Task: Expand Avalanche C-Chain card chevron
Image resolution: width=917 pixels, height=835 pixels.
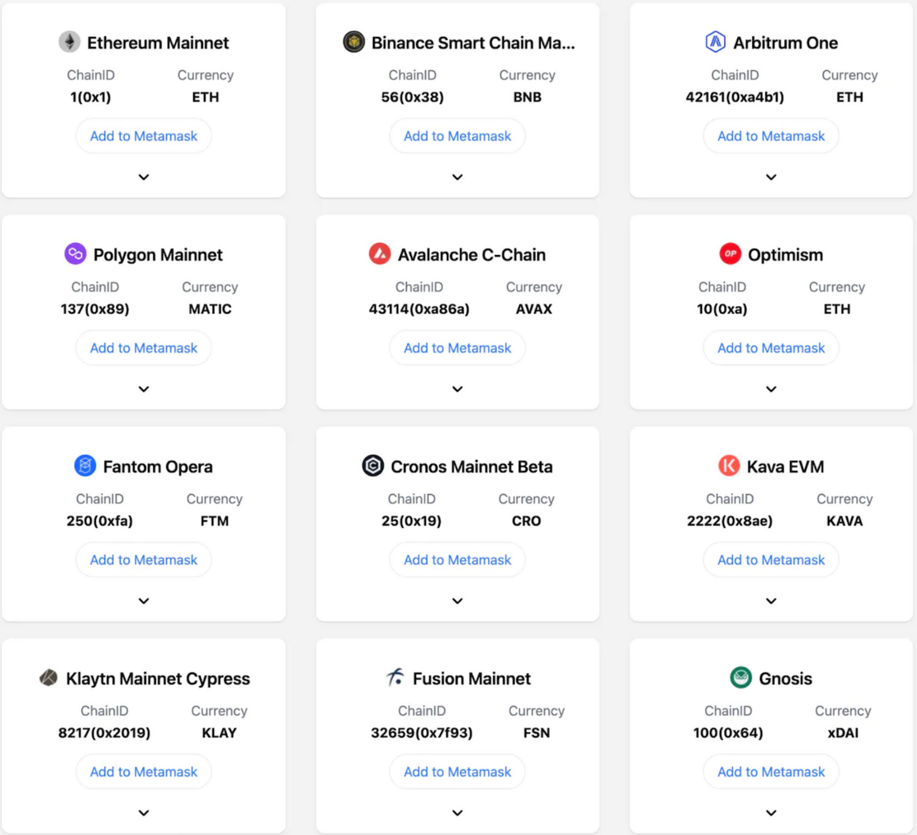Action: (457, 389)
